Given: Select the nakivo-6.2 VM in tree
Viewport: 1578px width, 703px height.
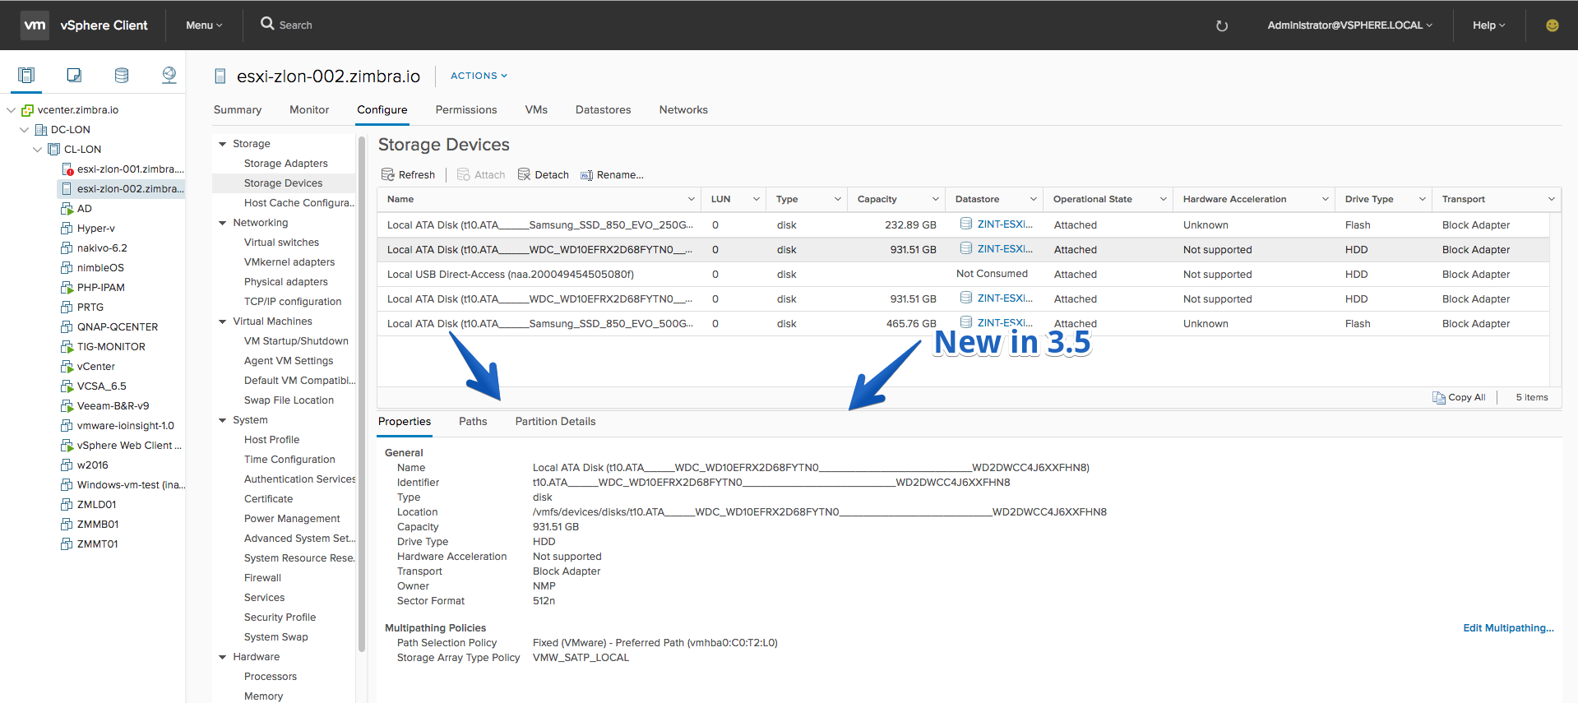Looking at the screenshot, I should [x=102, y=248].
